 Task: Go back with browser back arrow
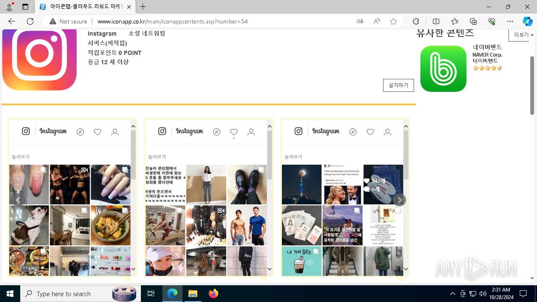12,21
